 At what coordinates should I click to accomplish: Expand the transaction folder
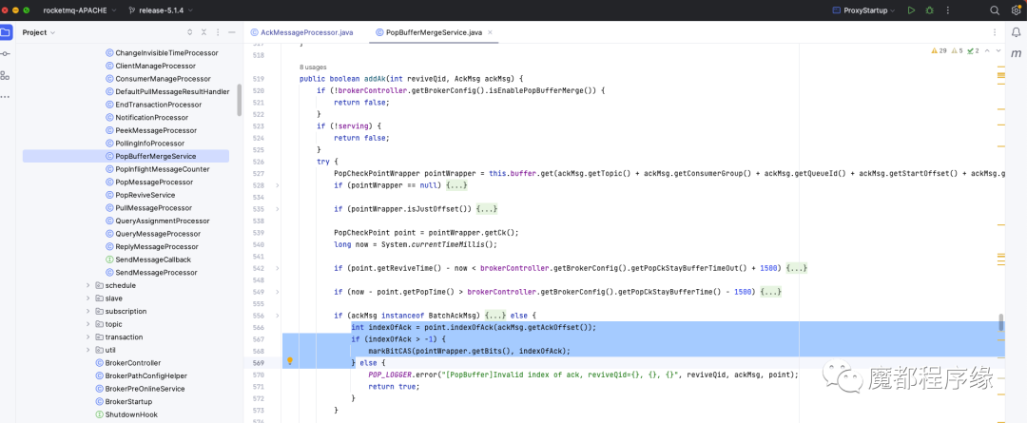(x=88, y=337)
